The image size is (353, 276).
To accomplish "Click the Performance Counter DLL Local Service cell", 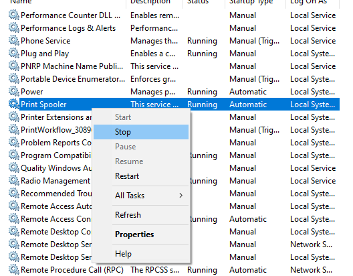I will (313, 15).
